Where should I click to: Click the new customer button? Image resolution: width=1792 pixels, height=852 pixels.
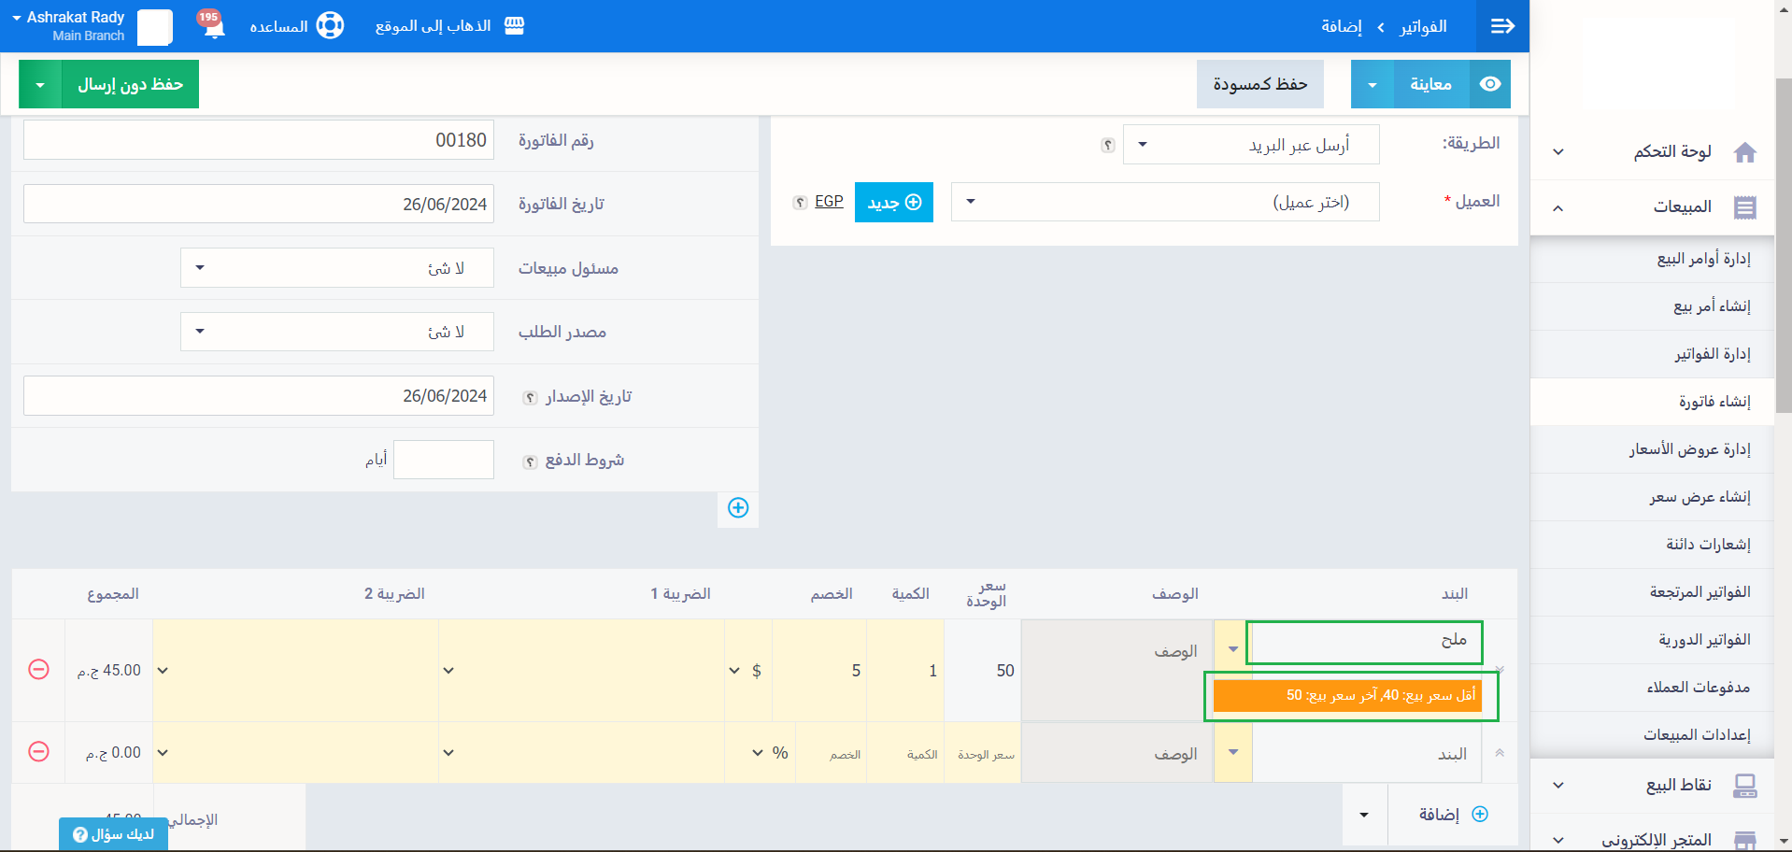893,203
